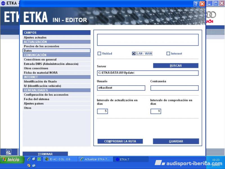Uncheck the LAN / WAN checkbox
Viewport: 225px width, 169px height.
click(x=134, y=54)
